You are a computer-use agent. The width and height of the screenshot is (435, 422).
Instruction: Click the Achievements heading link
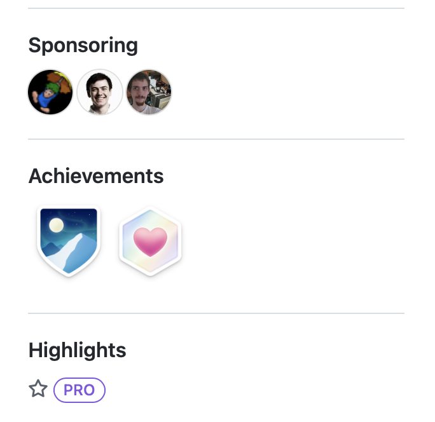96,176
